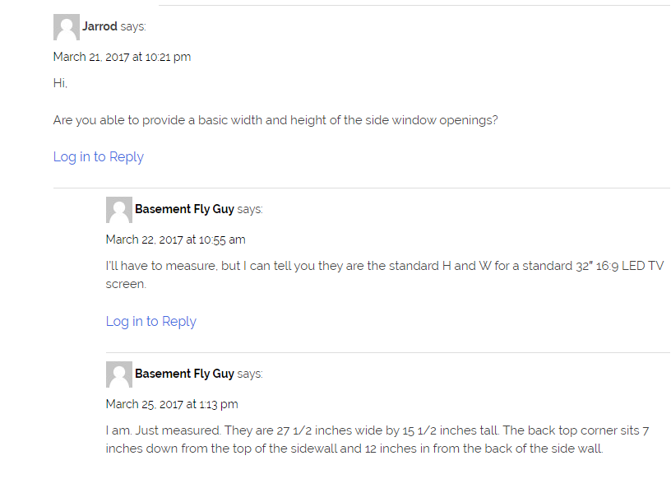
Task: Open Jarrod's author name
Action: (x=99, y=26)
